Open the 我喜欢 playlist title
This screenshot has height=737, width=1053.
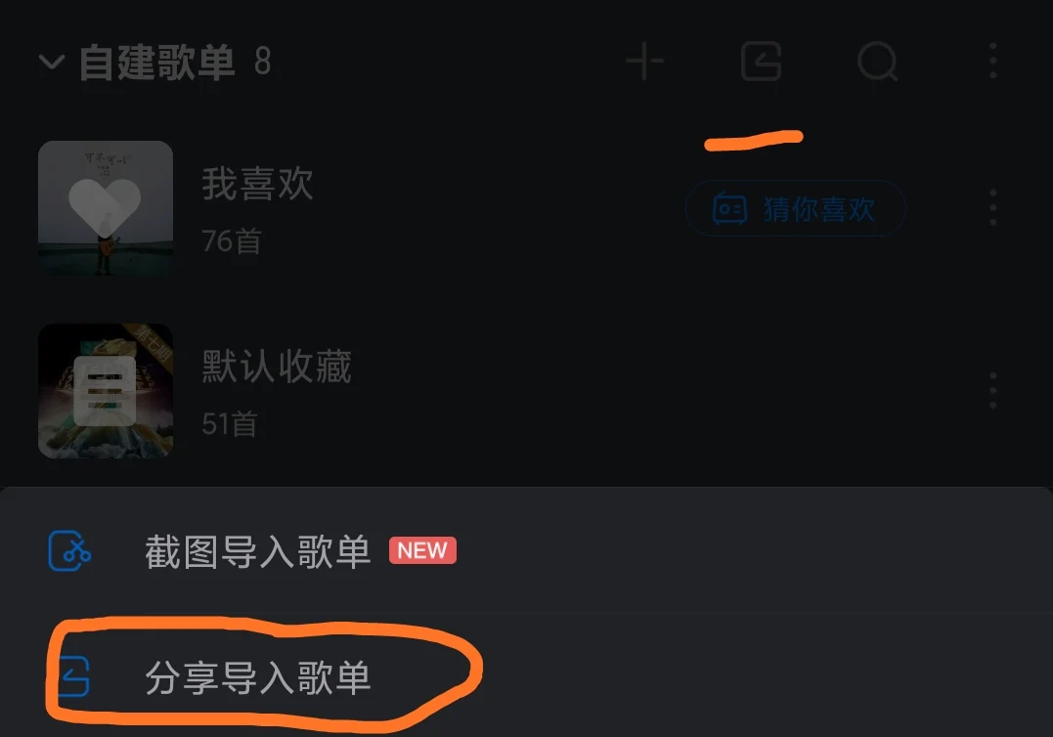(257, 184)
